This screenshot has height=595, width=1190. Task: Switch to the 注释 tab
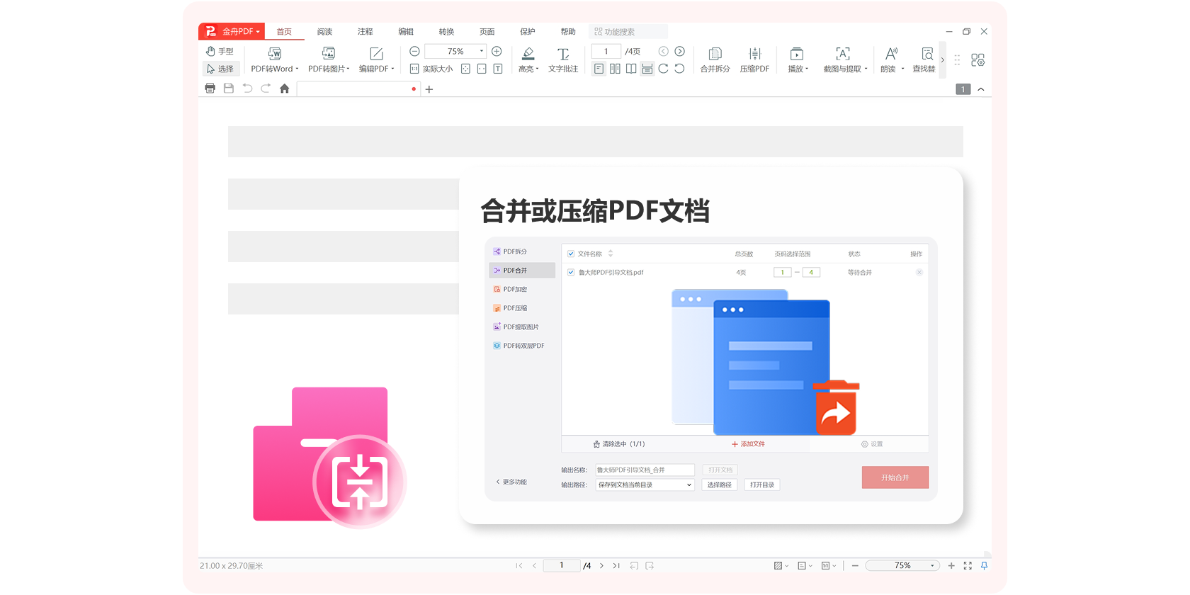click(x=365, y=32)
